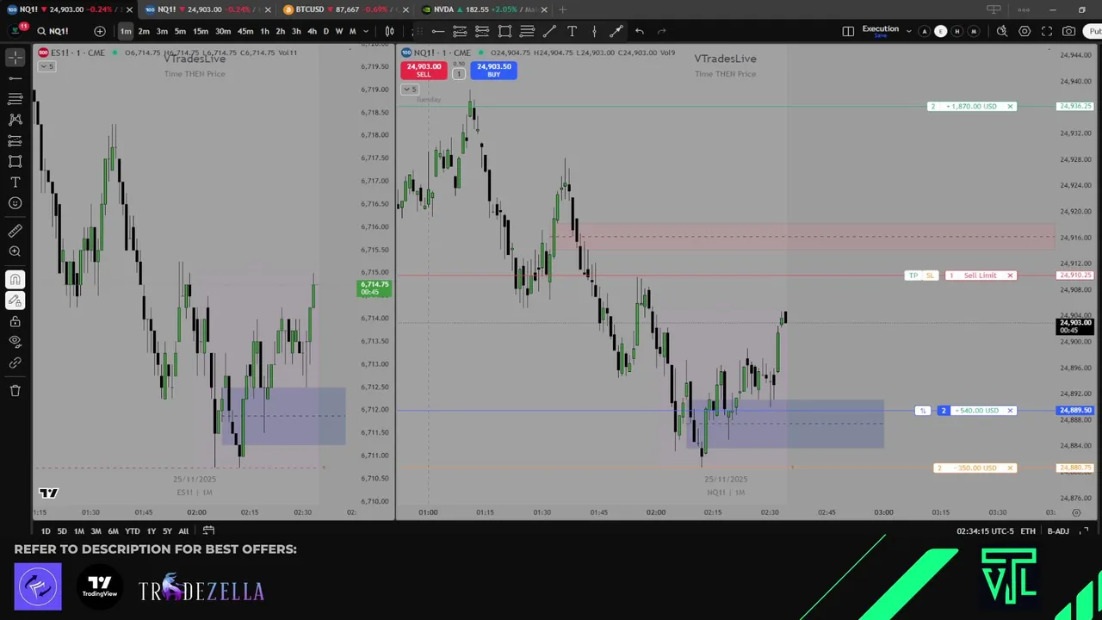This screenshot has height=620, width=1102.
Task: Select the M preset circle button
Action: pyautogui.click(x=974, y=31)
